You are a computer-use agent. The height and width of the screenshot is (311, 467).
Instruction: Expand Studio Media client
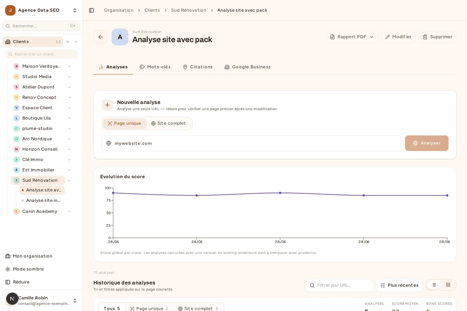tap(69, 77)
